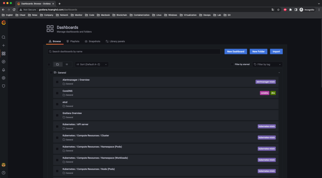Switch to the Playlists tab

pyautogui.click(x=73, y=41)
